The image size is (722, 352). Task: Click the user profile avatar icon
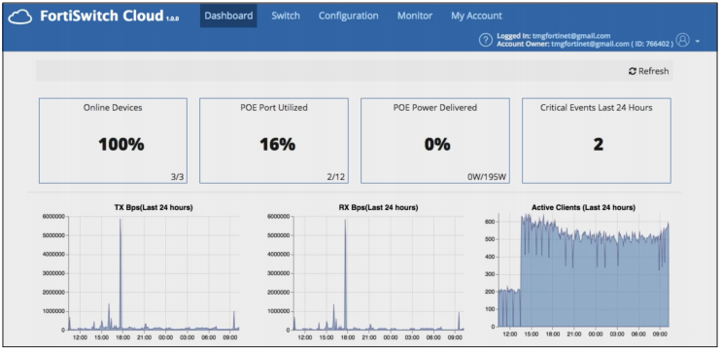[x=682, y=40]
